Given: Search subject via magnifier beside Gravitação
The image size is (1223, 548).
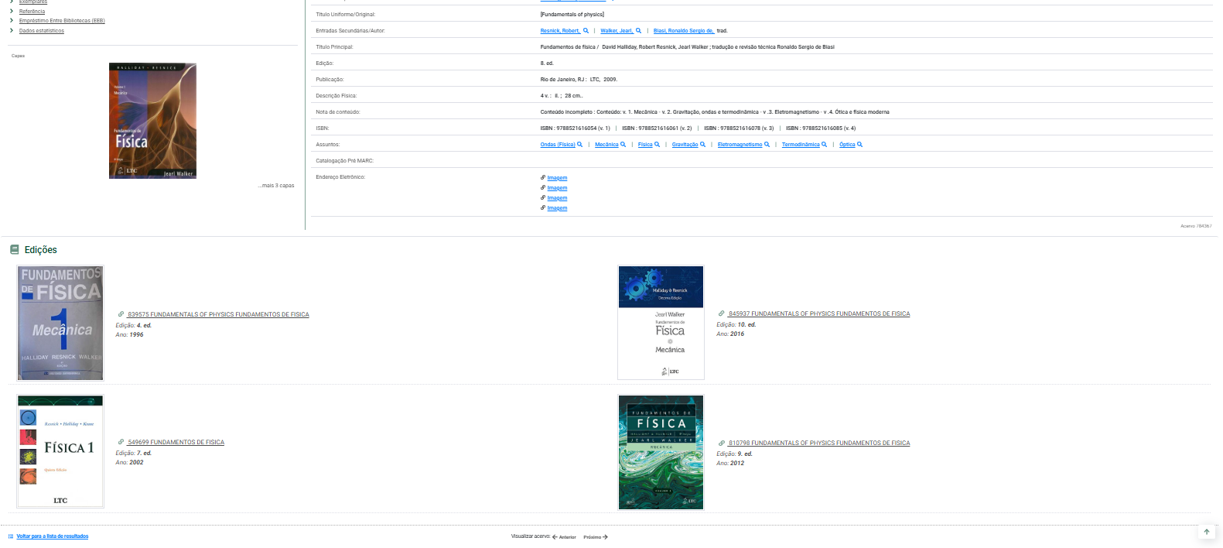Looking at the screenshot, I should 702,145.
